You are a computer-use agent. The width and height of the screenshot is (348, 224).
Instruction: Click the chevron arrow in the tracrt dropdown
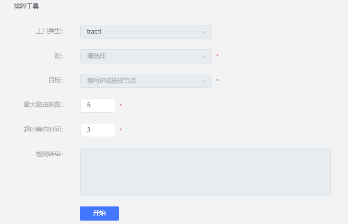[204, 32]
